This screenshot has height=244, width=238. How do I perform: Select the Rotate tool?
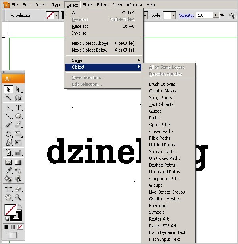coord(8,134)
